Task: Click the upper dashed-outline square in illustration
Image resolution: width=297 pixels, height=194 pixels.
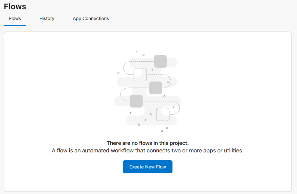Action: [140, 75]
